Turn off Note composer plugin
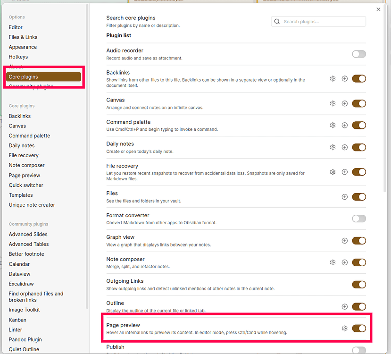 (x=359, y=262)
